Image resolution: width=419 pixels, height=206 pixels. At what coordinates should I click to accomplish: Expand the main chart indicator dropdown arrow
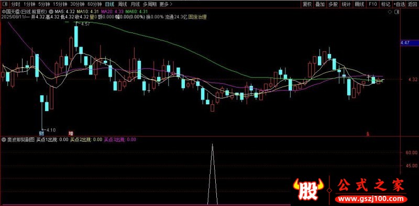coord(51,12)
